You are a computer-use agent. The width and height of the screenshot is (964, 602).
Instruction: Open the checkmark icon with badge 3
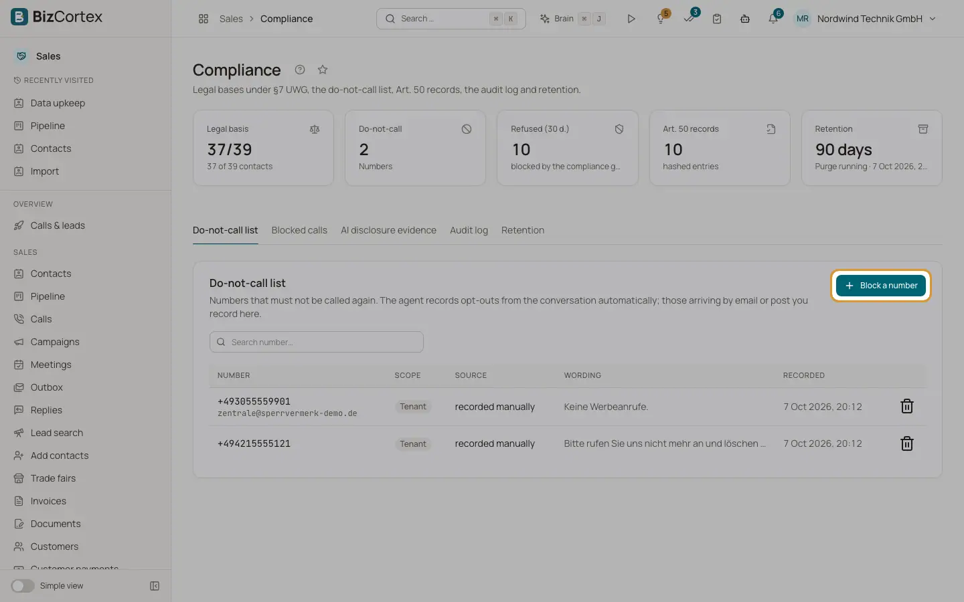[x=690, y=18]
